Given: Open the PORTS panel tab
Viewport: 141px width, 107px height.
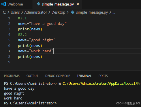Looking at the screenshot, I should pyautogui.click(x=103, y=76).
